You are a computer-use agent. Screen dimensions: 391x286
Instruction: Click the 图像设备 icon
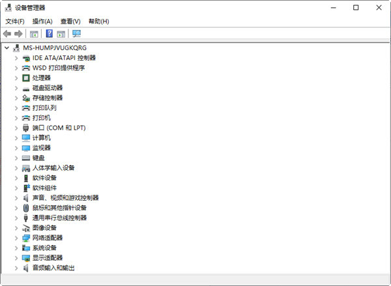pos(26,228)
